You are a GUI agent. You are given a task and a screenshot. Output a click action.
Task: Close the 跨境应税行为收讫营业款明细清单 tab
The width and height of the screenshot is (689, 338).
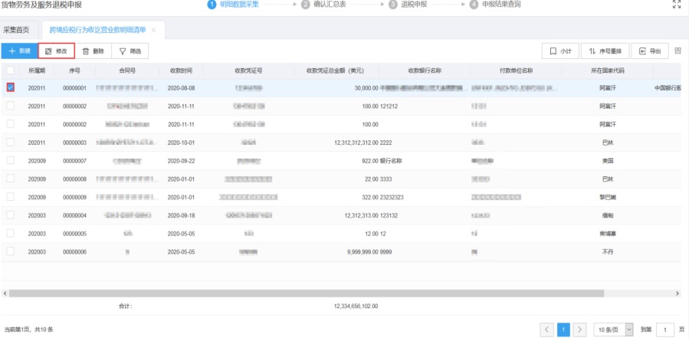153,30
